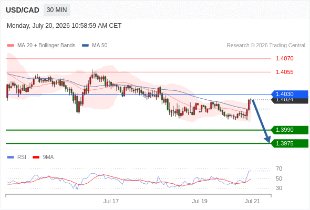Click the USD/CAD pair title
The width and height of the screenshot is (310, 210).
tap(23, 10)
